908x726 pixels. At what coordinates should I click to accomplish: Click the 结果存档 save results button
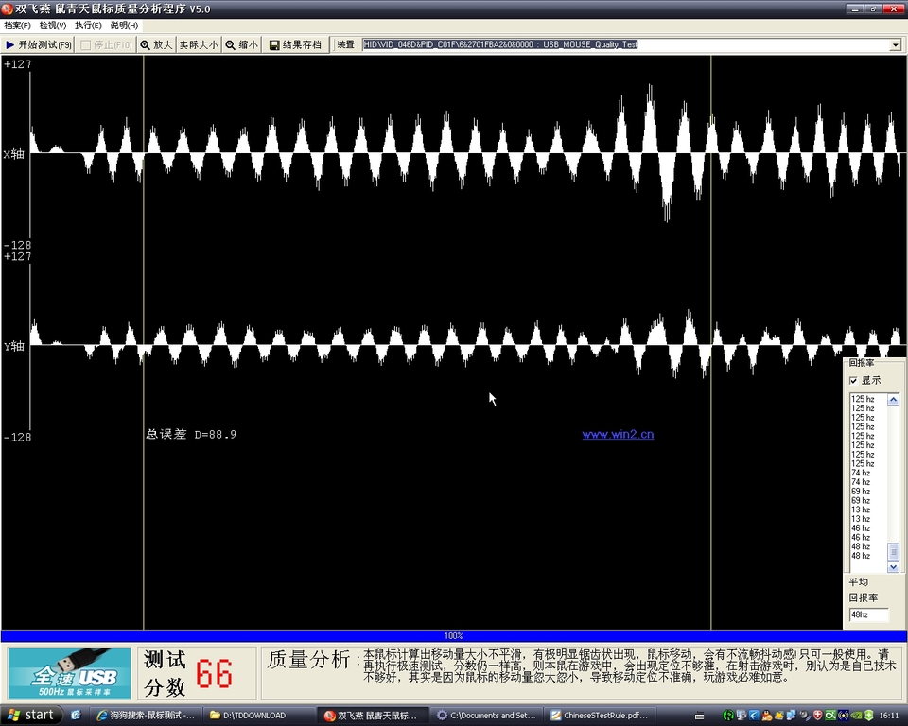click(x=295, y=44)
